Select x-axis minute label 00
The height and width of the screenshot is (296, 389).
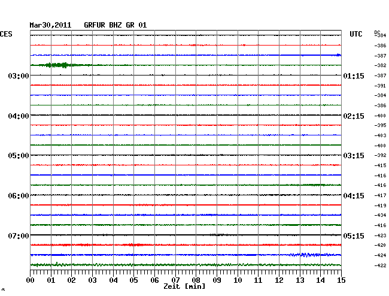[31, 280]
